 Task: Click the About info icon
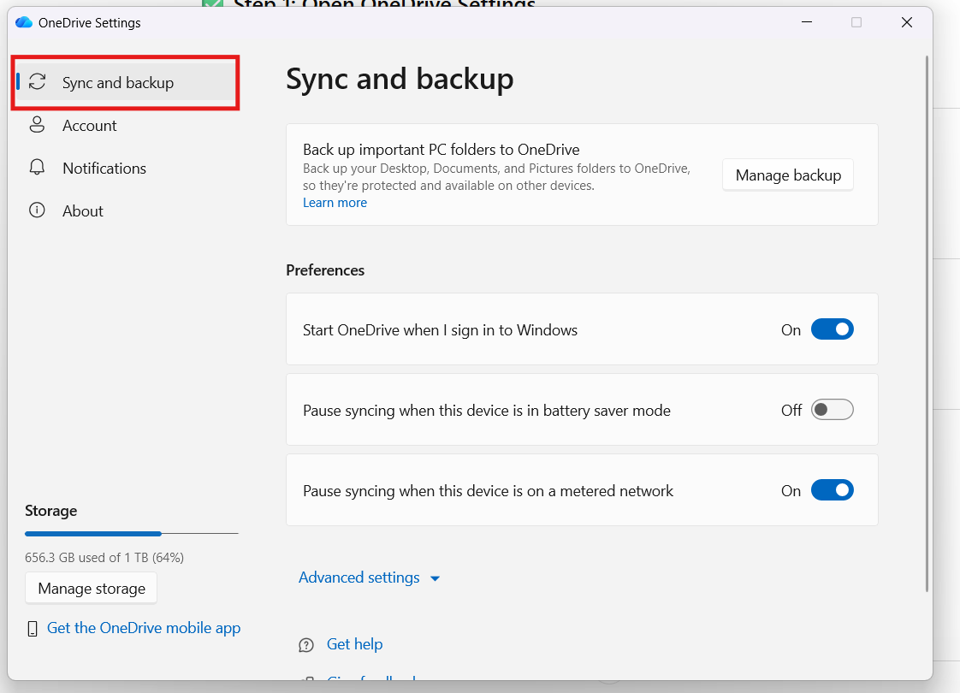point(38,210)
